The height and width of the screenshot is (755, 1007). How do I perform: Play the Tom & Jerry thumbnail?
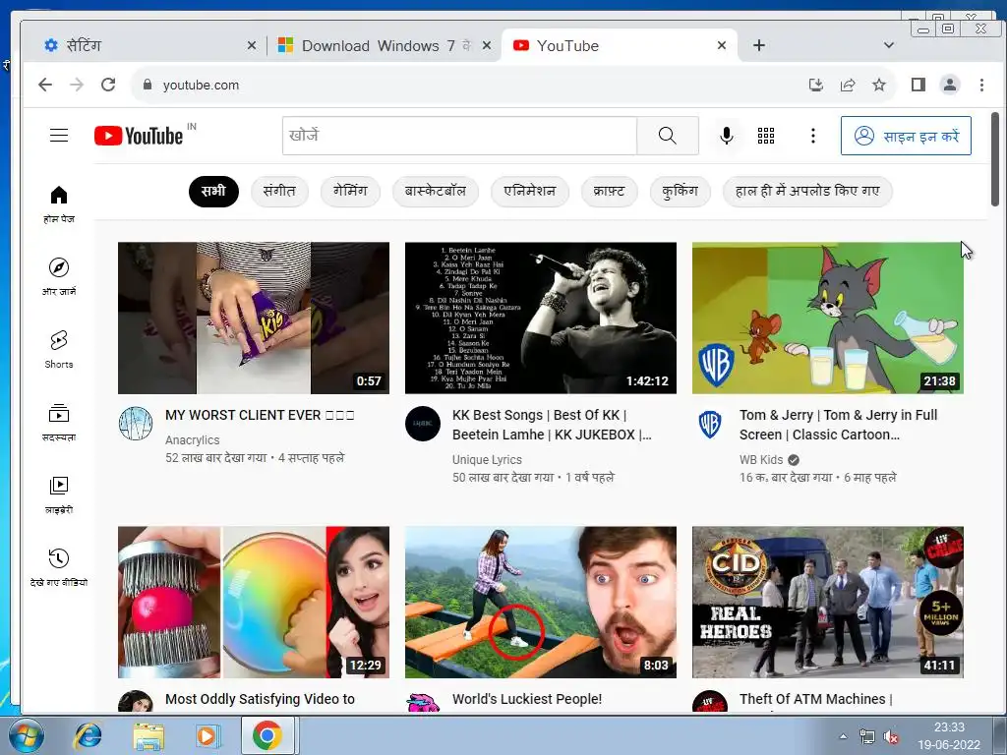(828, 318)
